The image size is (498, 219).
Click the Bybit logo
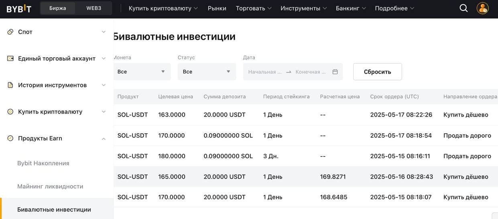click(18, 8)
